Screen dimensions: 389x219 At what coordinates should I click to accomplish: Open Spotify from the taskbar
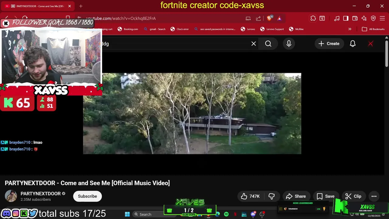[226, 214]
